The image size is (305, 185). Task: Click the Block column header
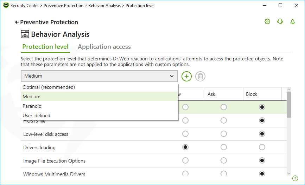[262, 94]
